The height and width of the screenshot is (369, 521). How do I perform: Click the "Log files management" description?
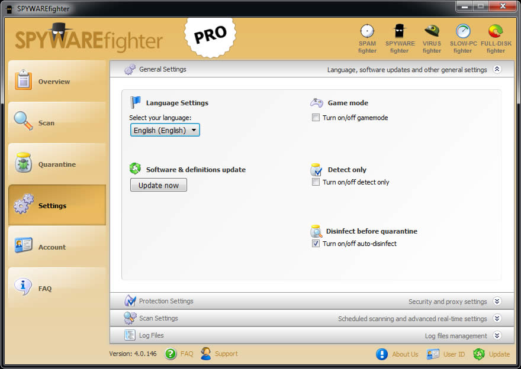[456, 336]
